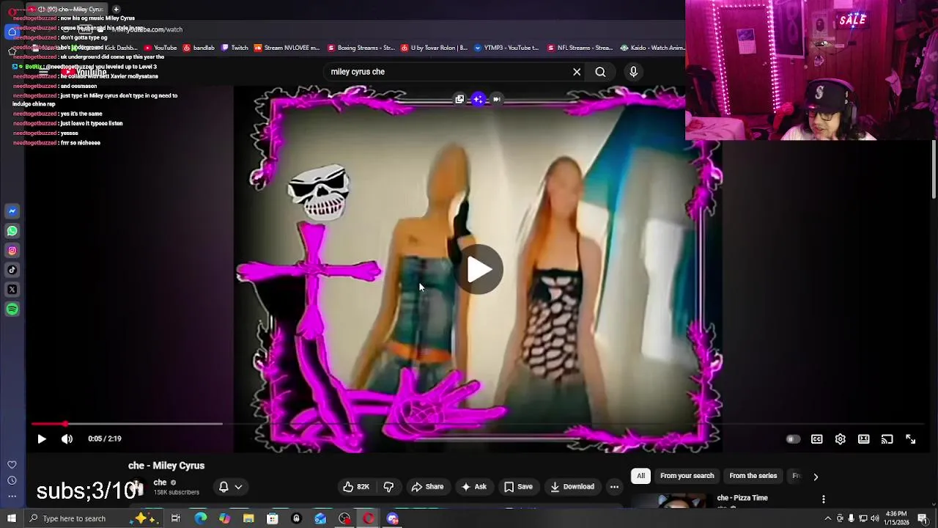Open Boxing Streams bookmark

click(x=361, y=48)
